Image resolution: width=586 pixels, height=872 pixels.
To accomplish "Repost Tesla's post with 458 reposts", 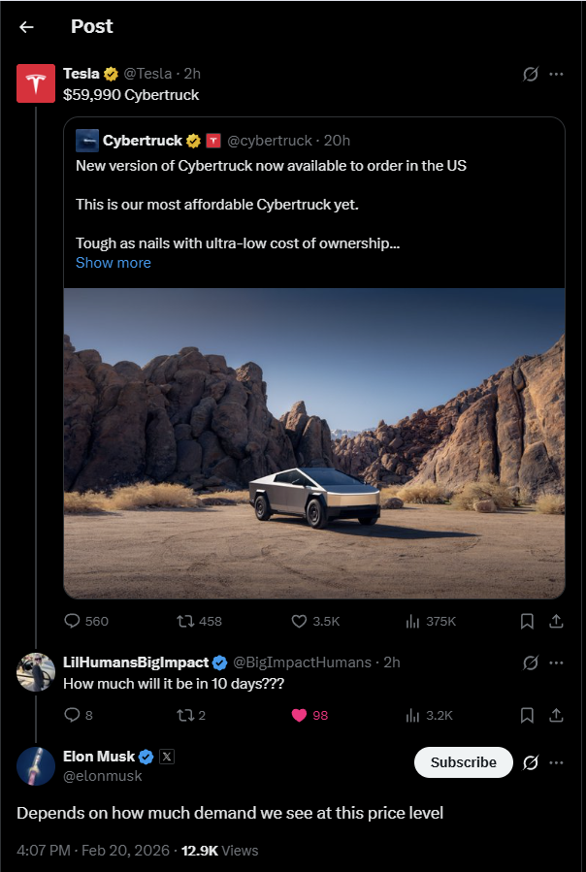I will pyautogui.click(x=181, y=621).
